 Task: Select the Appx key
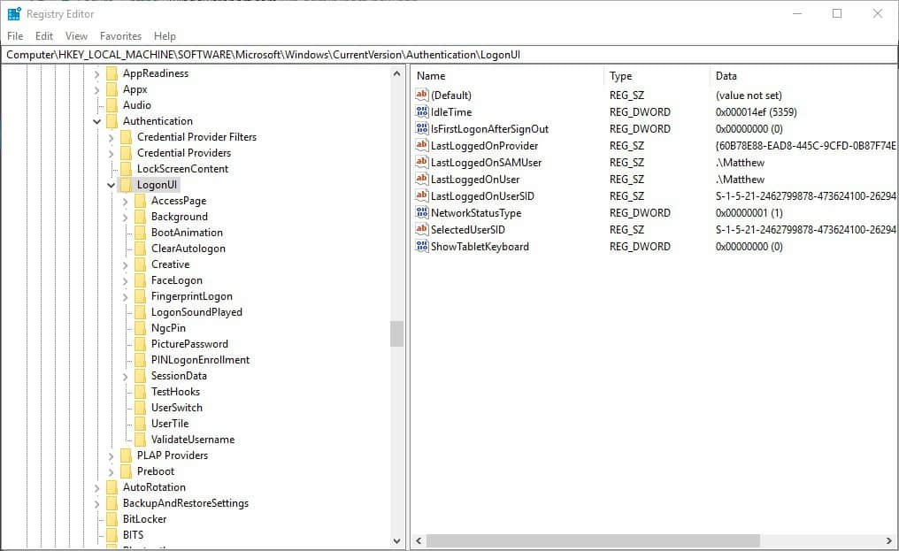tap(135, 89)
